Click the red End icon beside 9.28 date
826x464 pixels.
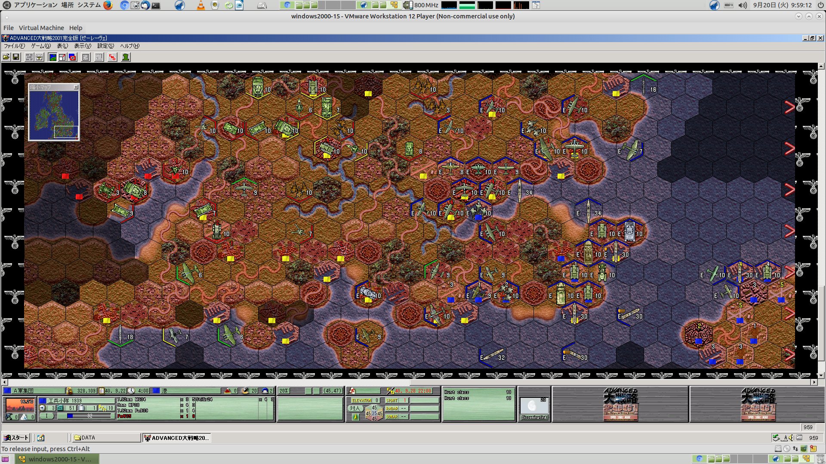(390, 391)
